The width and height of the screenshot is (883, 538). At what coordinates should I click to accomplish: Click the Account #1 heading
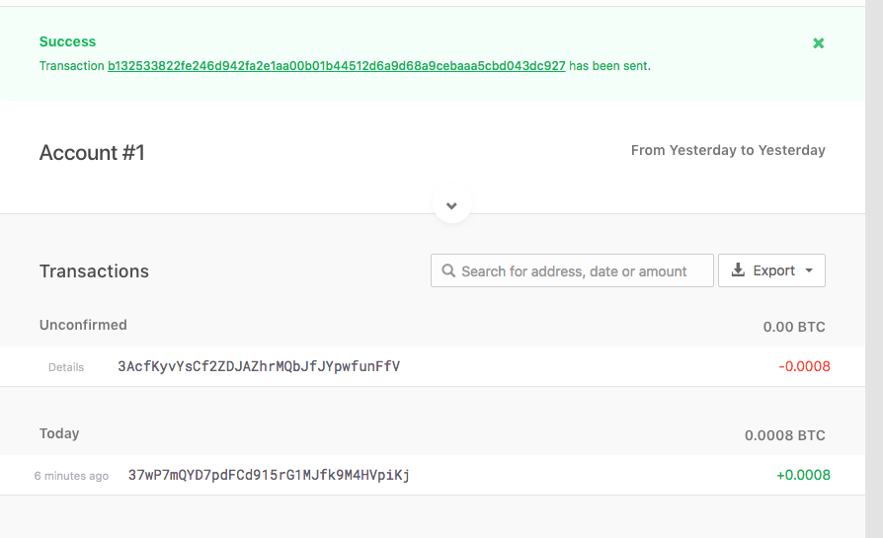[92, 152]
